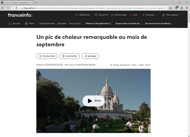Click the franceinfo logo
Image resolution: width=190 pixels, height=137 pixels.
(x=20, y=15)
